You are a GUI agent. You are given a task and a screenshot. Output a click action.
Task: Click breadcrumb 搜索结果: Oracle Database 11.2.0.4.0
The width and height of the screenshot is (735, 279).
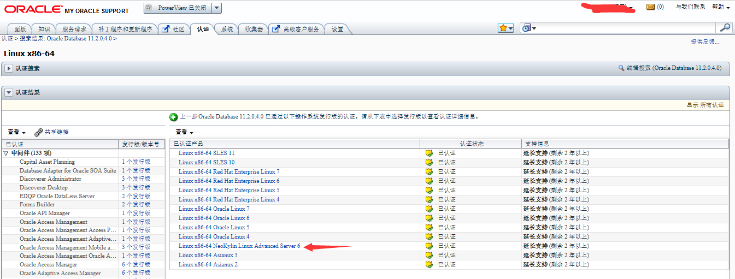coord(66,38)
